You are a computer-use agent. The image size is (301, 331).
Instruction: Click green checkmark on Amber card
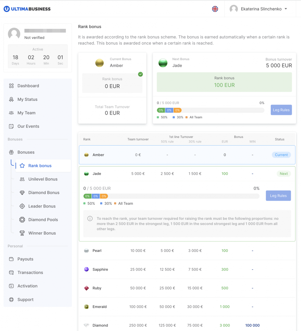pyautogui.click(x=140, y=74)
